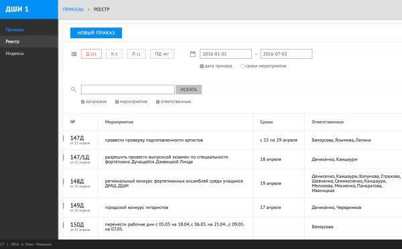Edit the start date field 2016-01-01

click(x=226, y=54)
